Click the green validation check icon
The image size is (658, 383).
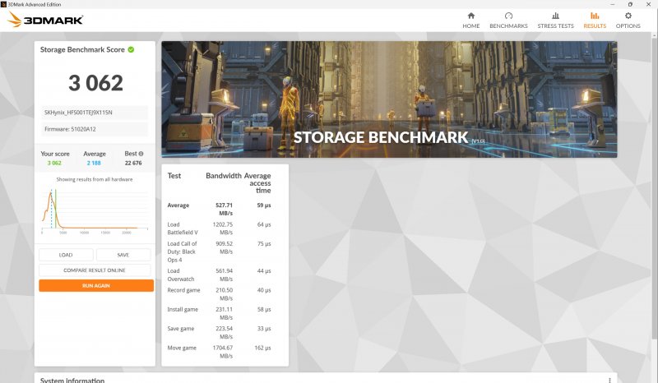pos(131,49)
